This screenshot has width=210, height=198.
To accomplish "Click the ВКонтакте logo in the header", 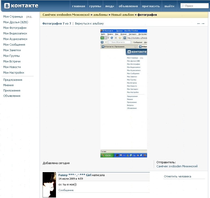I will pos(21,6).
